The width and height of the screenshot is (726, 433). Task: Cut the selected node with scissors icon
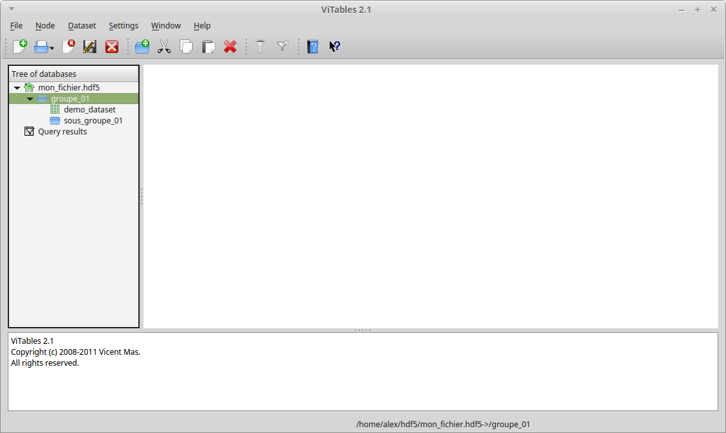[164, 47]
